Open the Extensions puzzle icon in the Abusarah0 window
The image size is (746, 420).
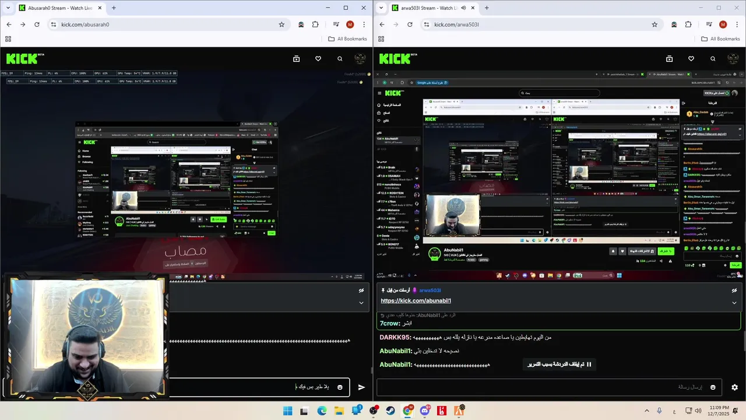coord(315,24)
